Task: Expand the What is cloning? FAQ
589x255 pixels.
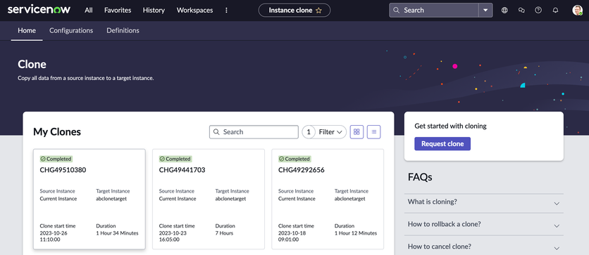Action: pyautogui.click(x=484, y=202)
